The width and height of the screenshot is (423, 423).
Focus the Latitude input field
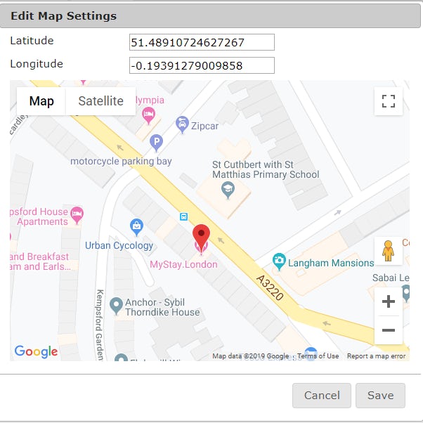point(202,42)
